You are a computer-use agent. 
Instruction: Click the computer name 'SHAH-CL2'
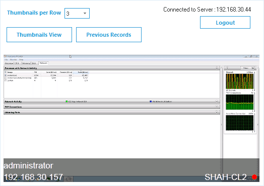click(226, 177)
